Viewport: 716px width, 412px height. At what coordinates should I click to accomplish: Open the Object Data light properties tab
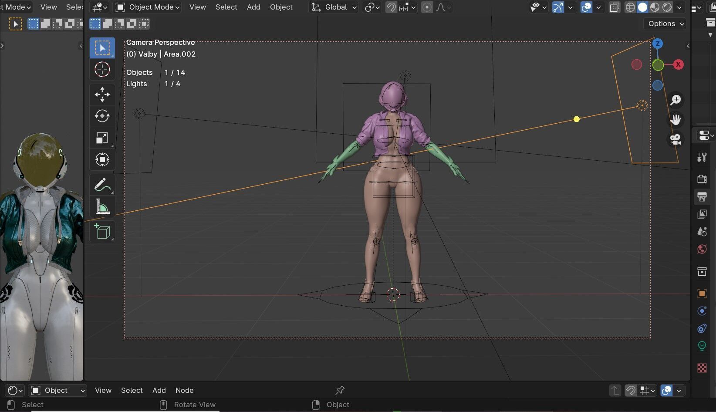tap(702, 346)
